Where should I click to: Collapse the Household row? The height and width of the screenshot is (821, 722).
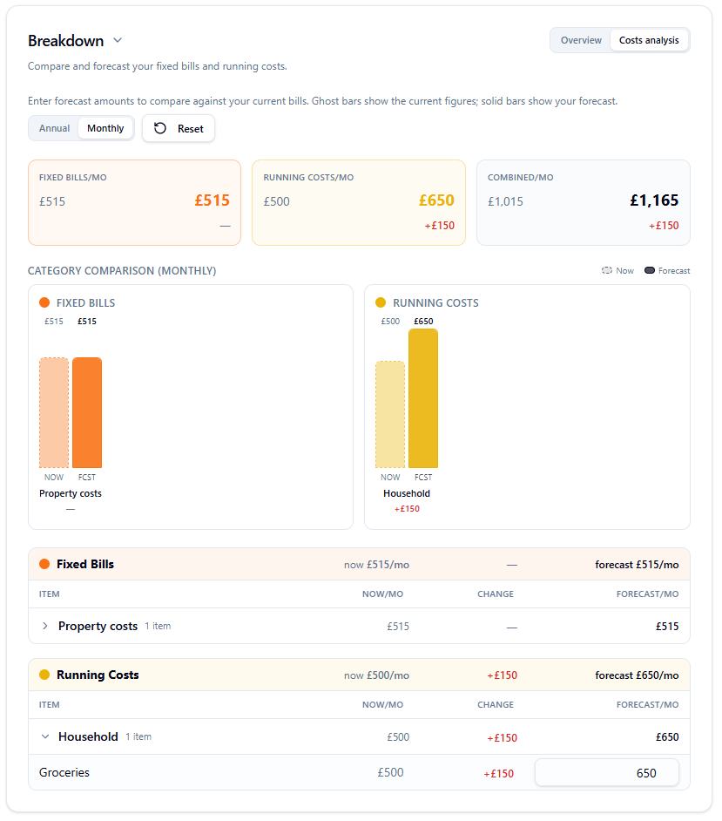click(x=45, y=736)
